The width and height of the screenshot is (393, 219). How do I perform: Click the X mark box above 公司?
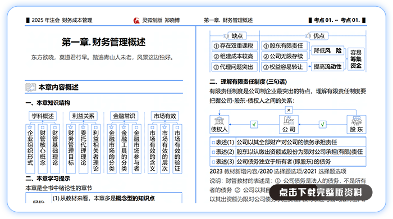289,110
